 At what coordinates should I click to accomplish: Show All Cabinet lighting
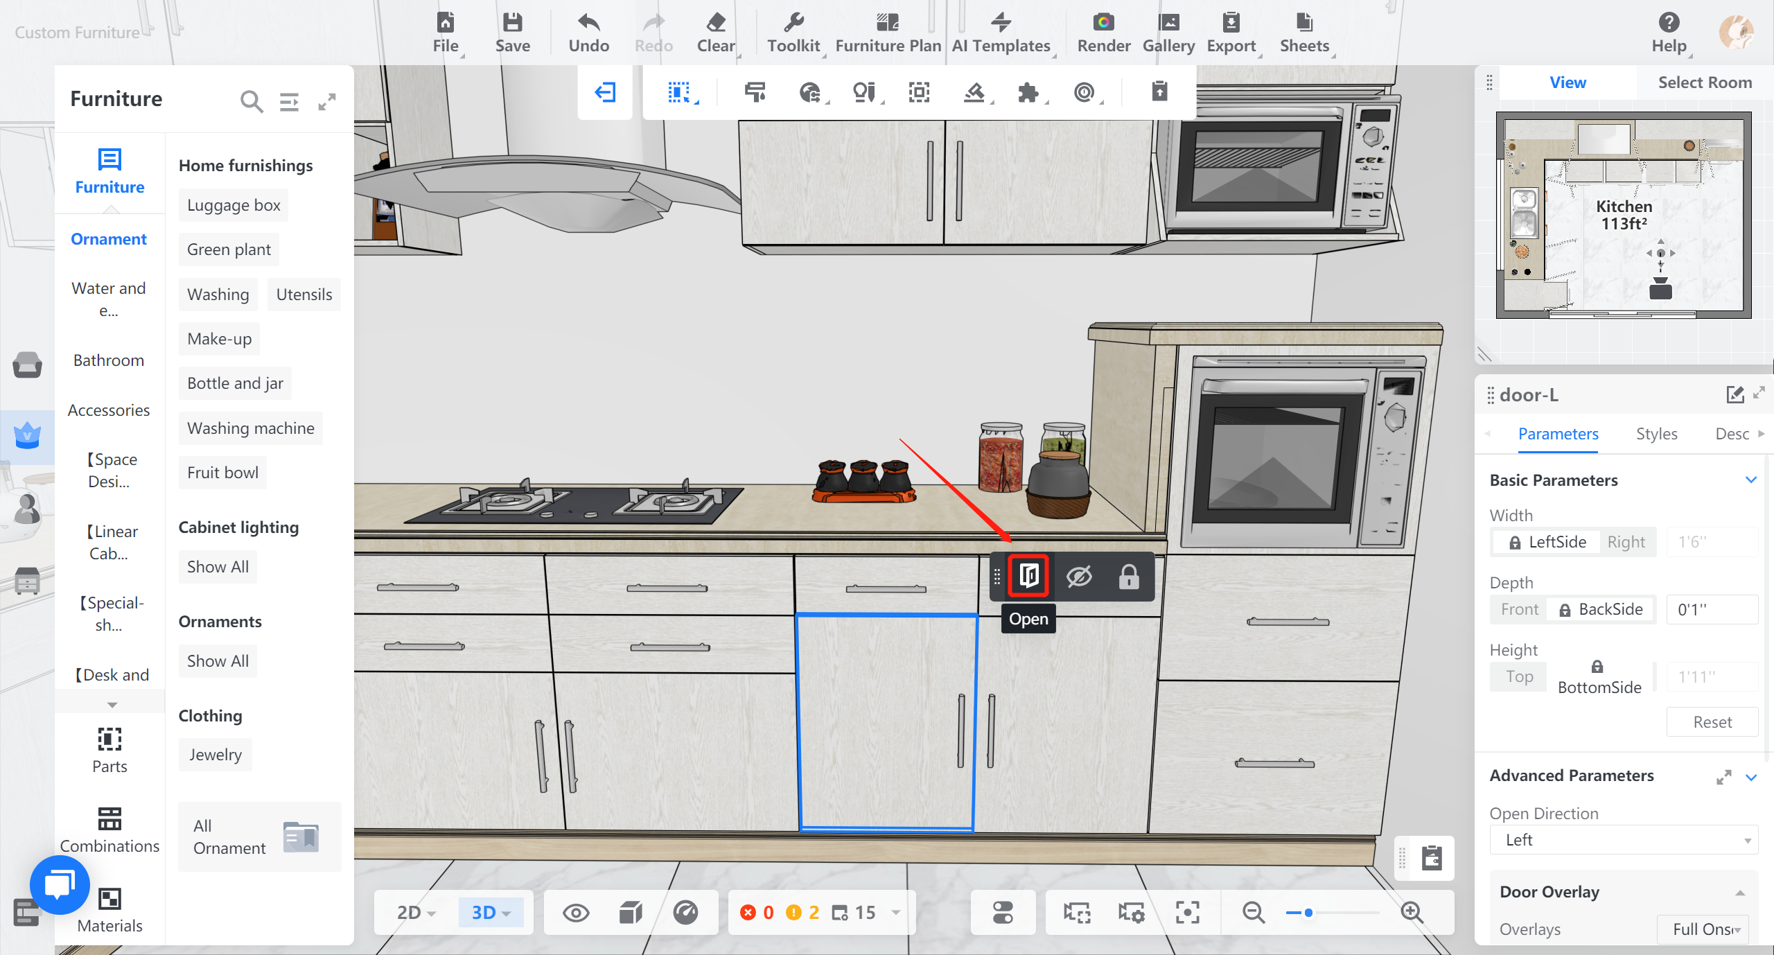pyautogui.click(x=218, y=567)
